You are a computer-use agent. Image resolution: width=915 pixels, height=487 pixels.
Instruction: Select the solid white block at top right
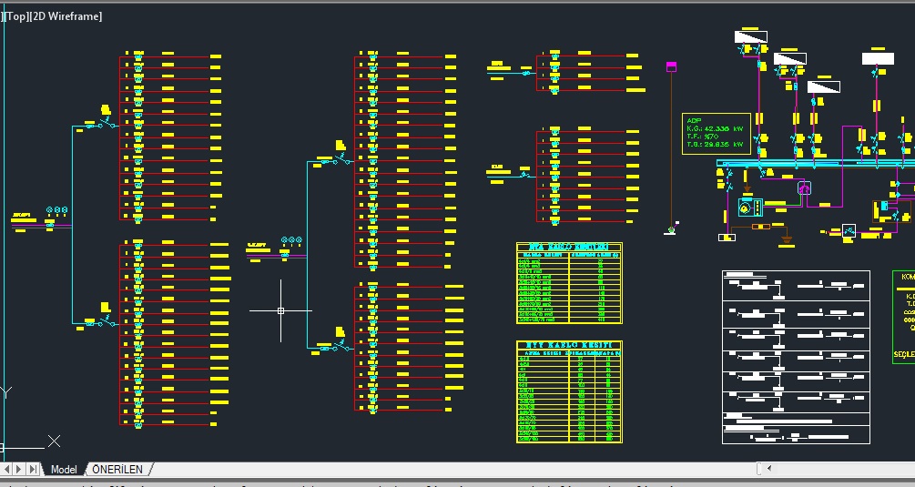pos(879,56)
